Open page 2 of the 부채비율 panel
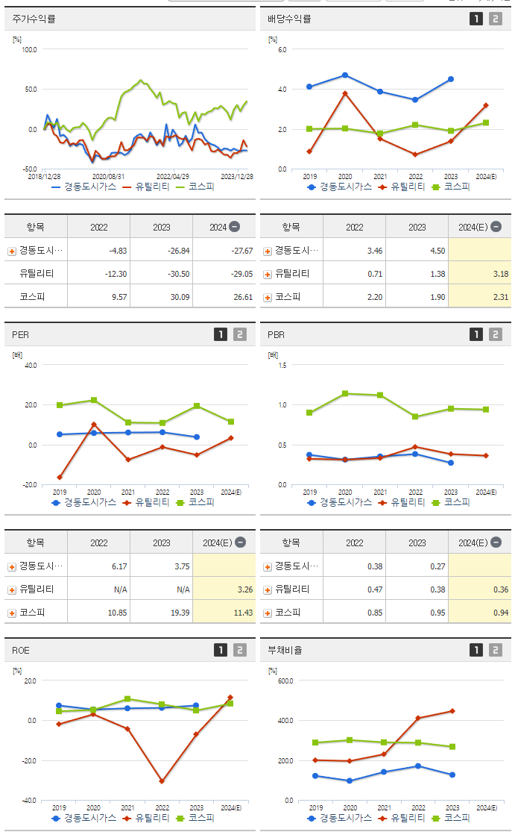Viewport: 515px width, 832px height. 496,650
